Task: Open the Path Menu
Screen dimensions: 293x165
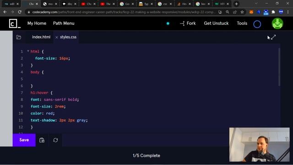Action: pos(64,23)
